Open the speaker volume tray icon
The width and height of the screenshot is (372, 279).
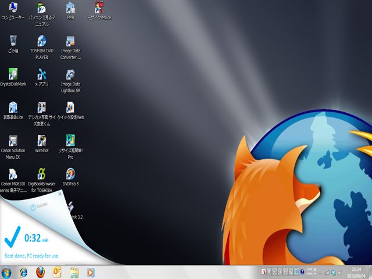coord(339,273)
